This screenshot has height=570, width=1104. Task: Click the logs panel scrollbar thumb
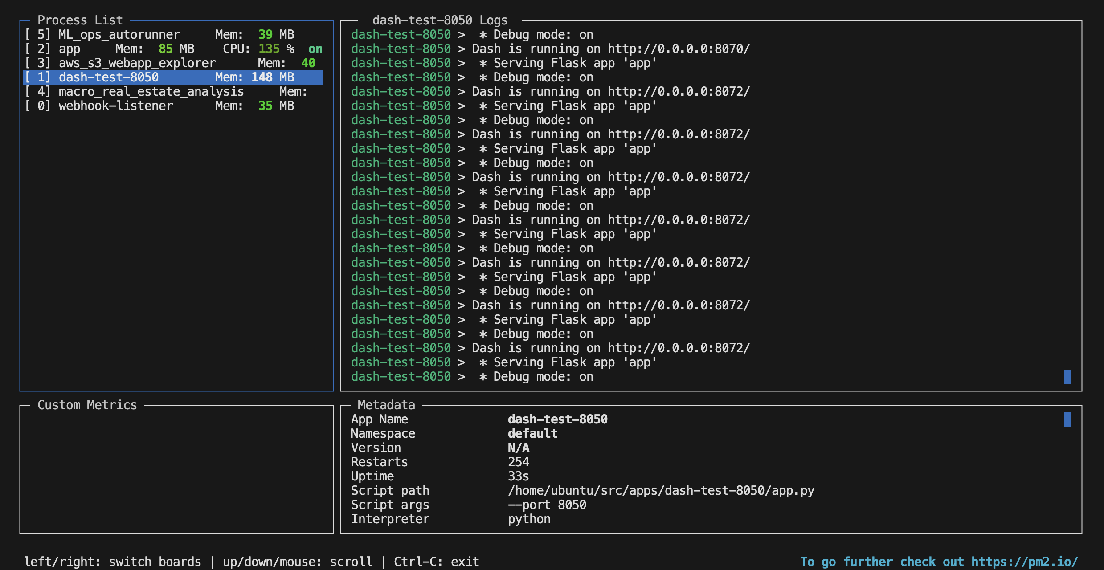(1068, 377)
